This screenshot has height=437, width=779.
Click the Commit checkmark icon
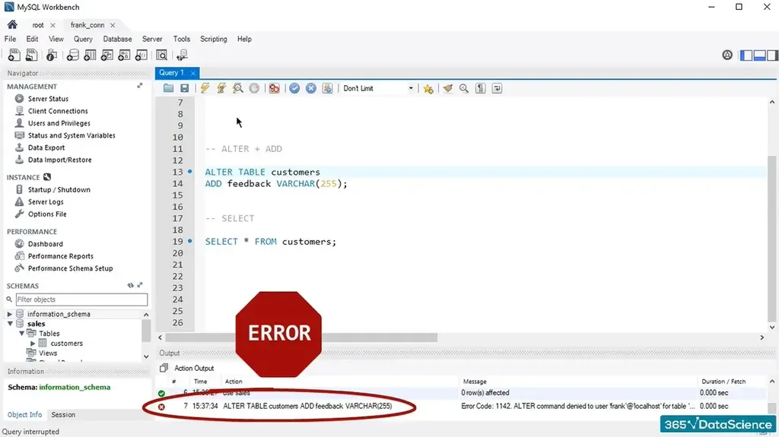[294, 88]
